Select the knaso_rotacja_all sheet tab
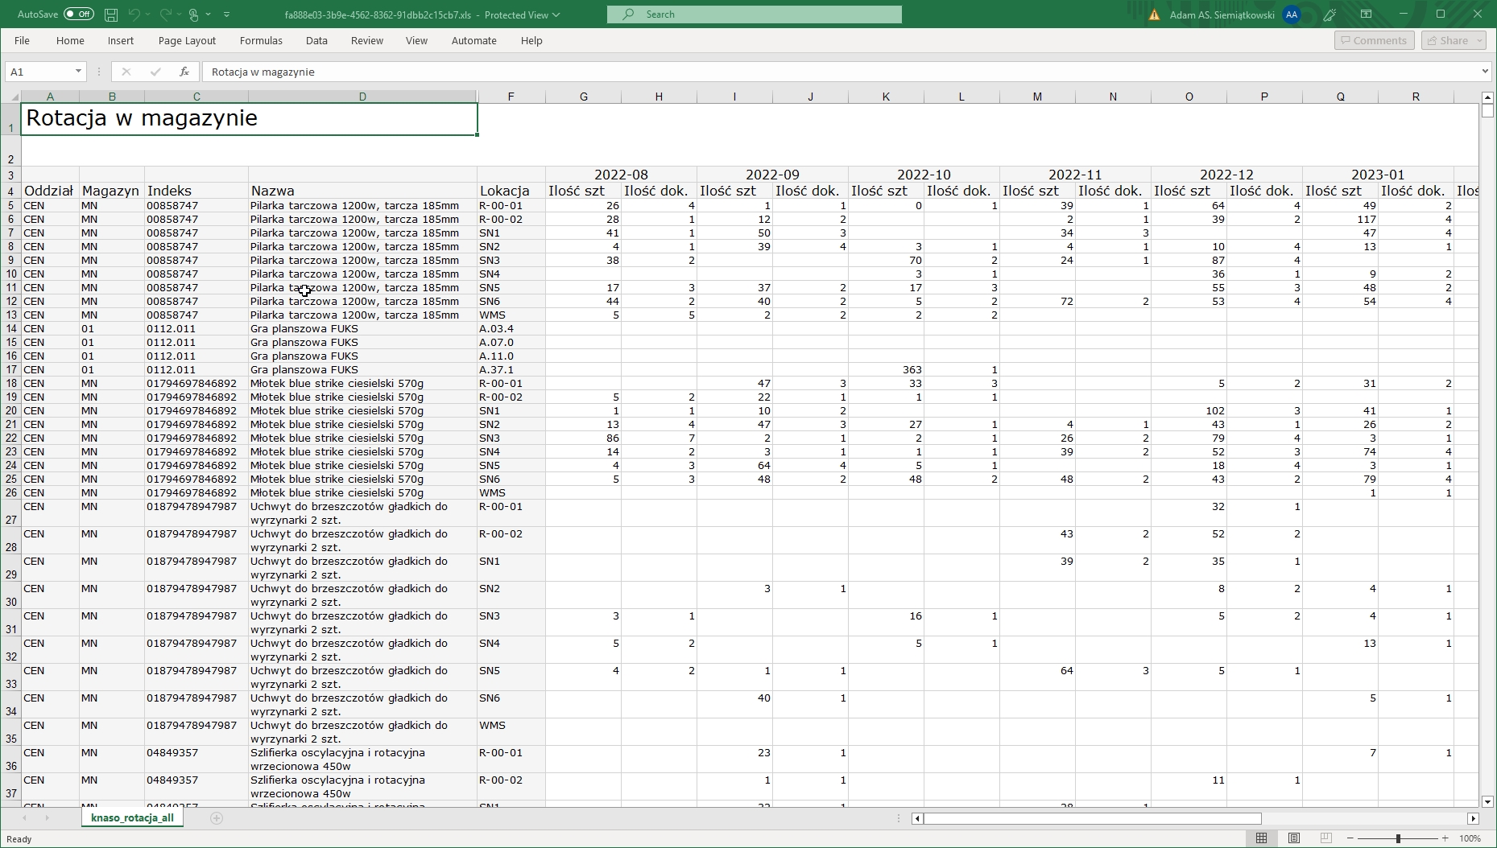The image size is (1497, 848). point(132,818)
